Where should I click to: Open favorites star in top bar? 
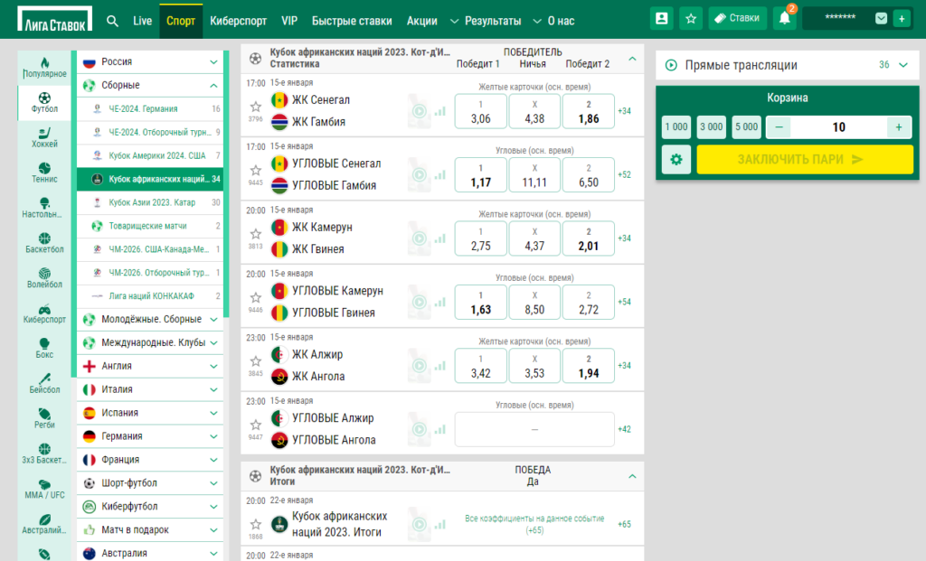(691, 18)
